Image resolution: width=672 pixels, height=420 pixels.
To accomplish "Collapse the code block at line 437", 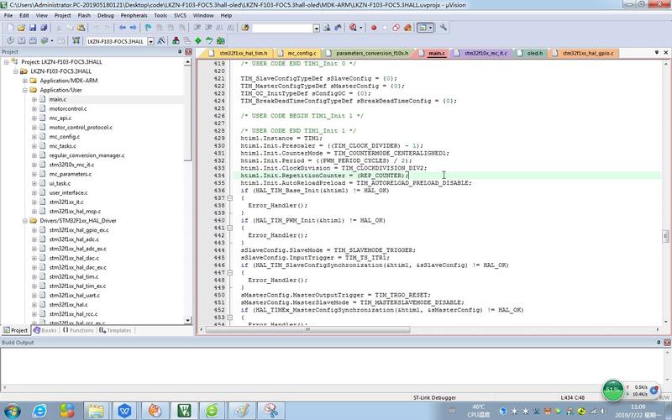I will pyautogui.click(x=229, y=198).
